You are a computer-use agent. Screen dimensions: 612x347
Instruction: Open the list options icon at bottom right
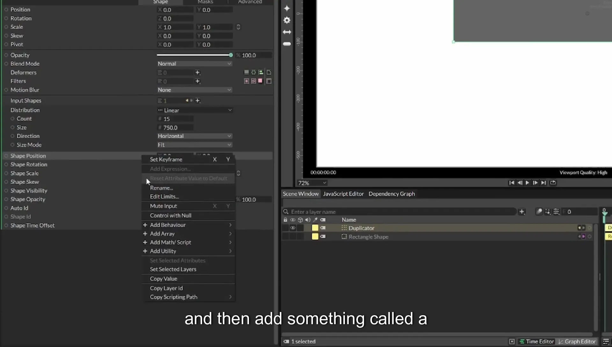click(x=606, y=342)
